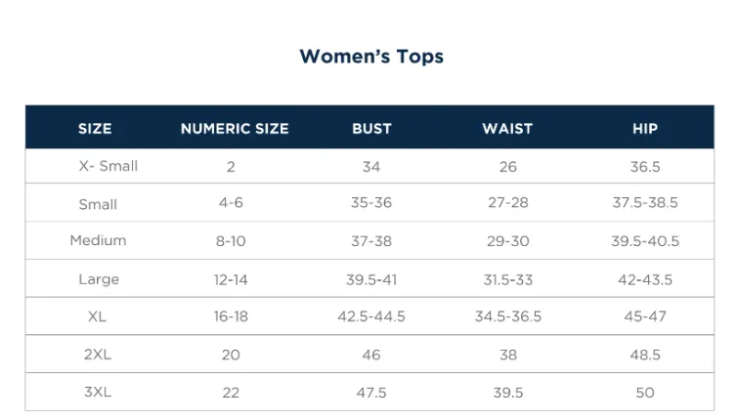Viewport: 738px width, 419px height.
Task: Click the Women's Tops heading
Action: [371, 57]
